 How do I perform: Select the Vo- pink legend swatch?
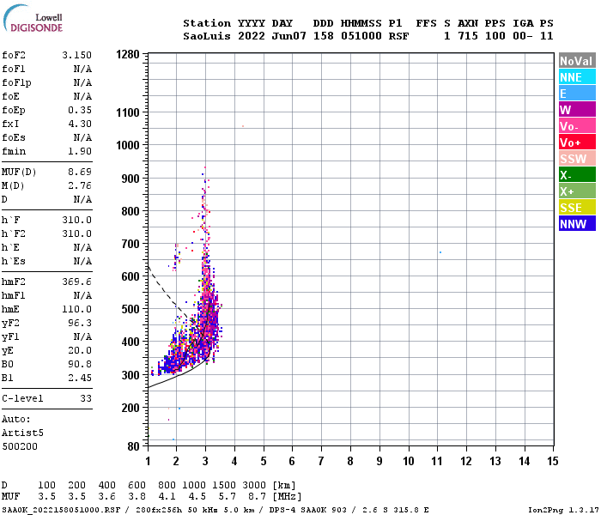coord(577,126)
